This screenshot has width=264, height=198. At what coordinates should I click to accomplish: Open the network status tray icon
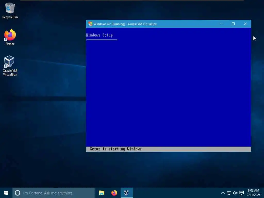click(x=229, y=193)
